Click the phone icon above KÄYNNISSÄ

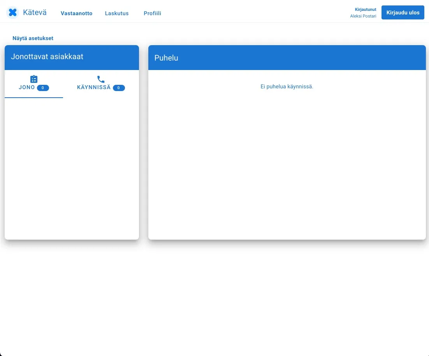[101, 79]
